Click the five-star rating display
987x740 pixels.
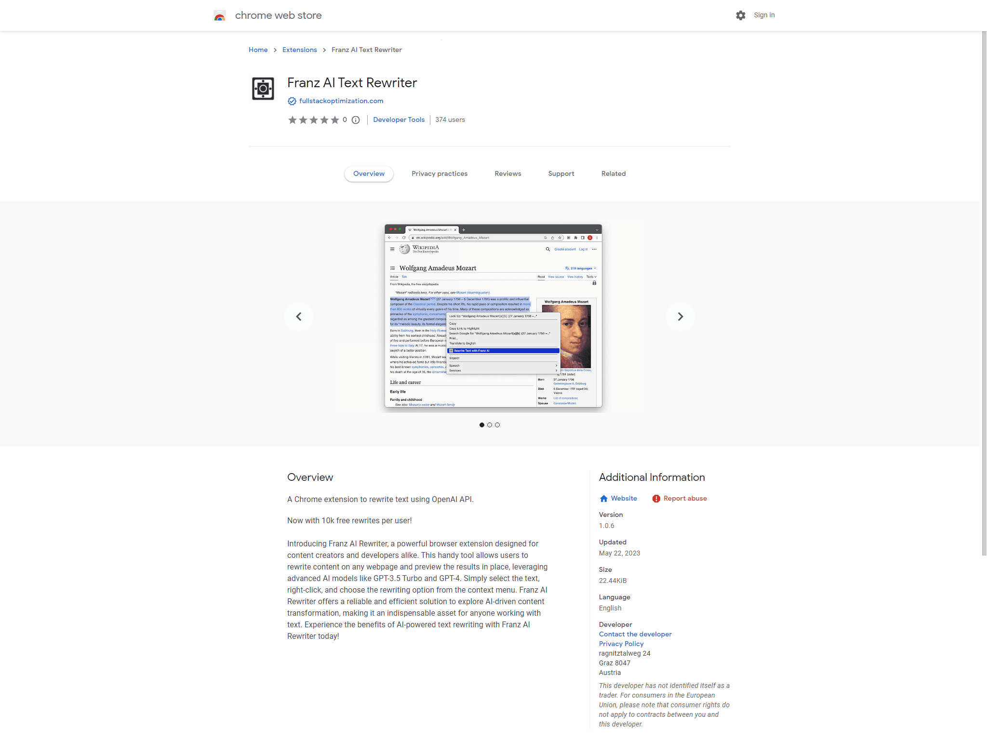pyautogui.click(x=314, y=120)
